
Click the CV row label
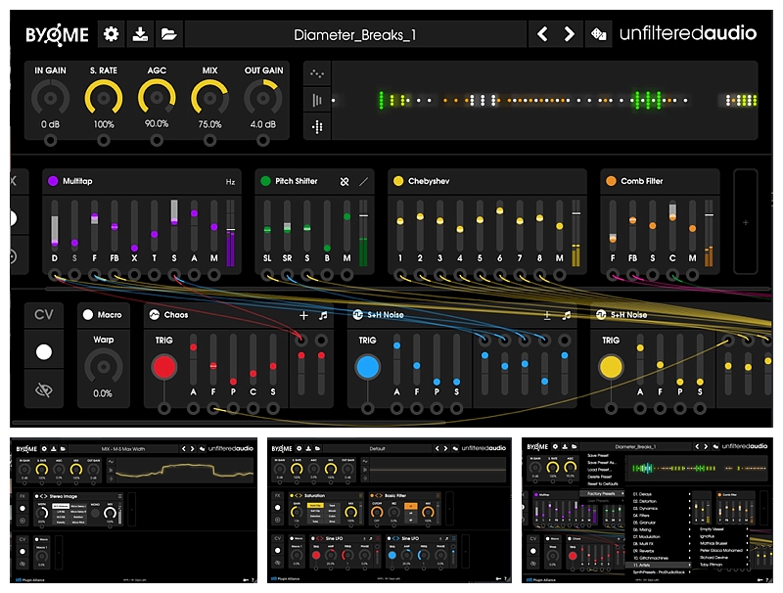[44, 314]
